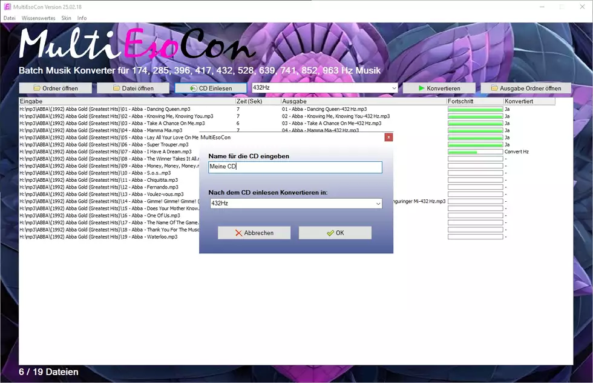The image size is (593, 383).
Task: Close the MultiEsoCon main window
Action: pos(582,7)
